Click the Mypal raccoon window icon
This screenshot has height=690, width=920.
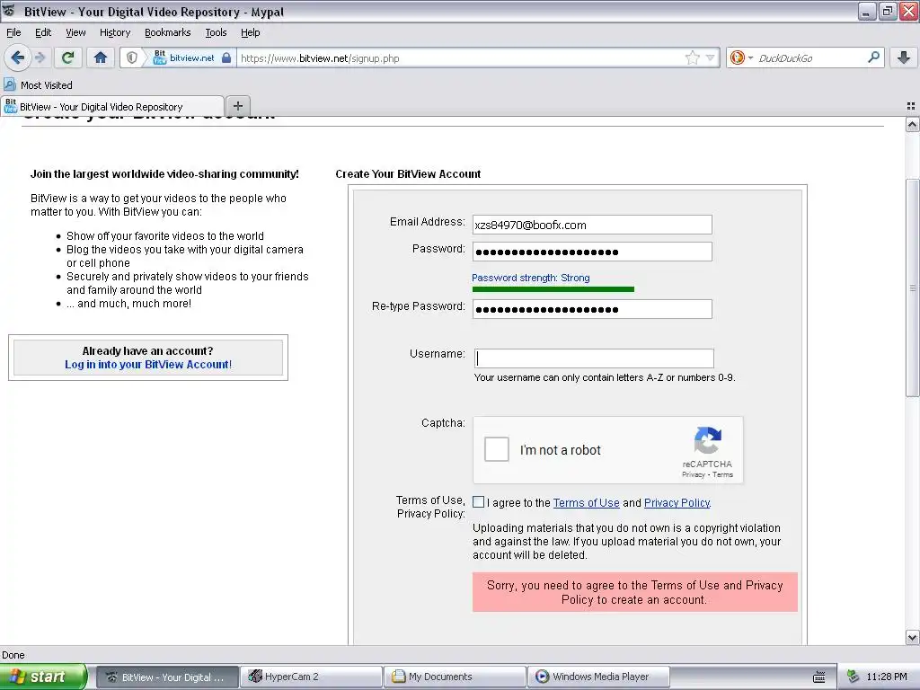pyautogui.click(x=9, y=11)
